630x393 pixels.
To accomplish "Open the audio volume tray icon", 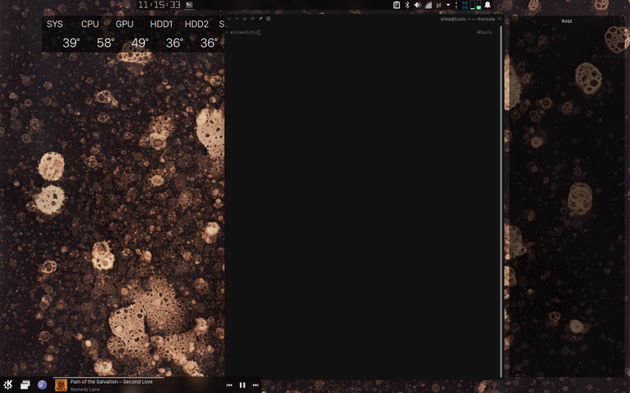I will coord(417,5).
